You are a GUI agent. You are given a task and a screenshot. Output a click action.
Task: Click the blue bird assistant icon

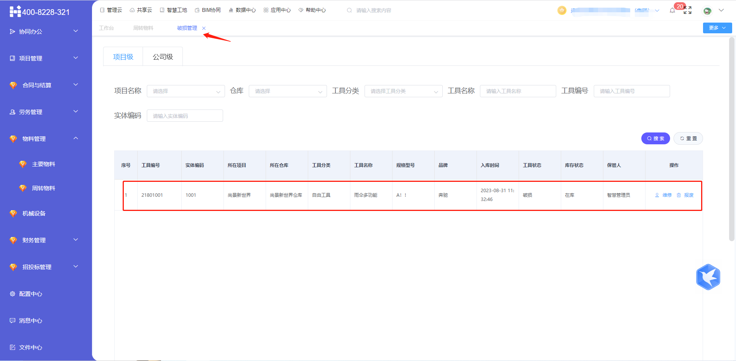[x=708, y=277]
